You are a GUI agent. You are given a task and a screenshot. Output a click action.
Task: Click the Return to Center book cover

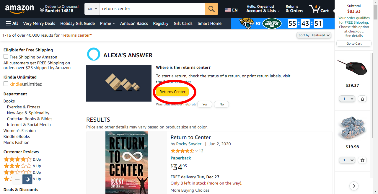[127, 163]
